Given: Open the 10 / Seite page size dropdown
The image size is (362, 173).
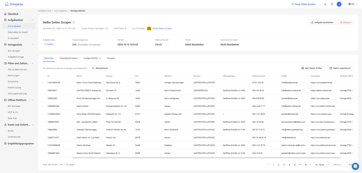Looking at the screenshot, I should (x=322, y=165).
